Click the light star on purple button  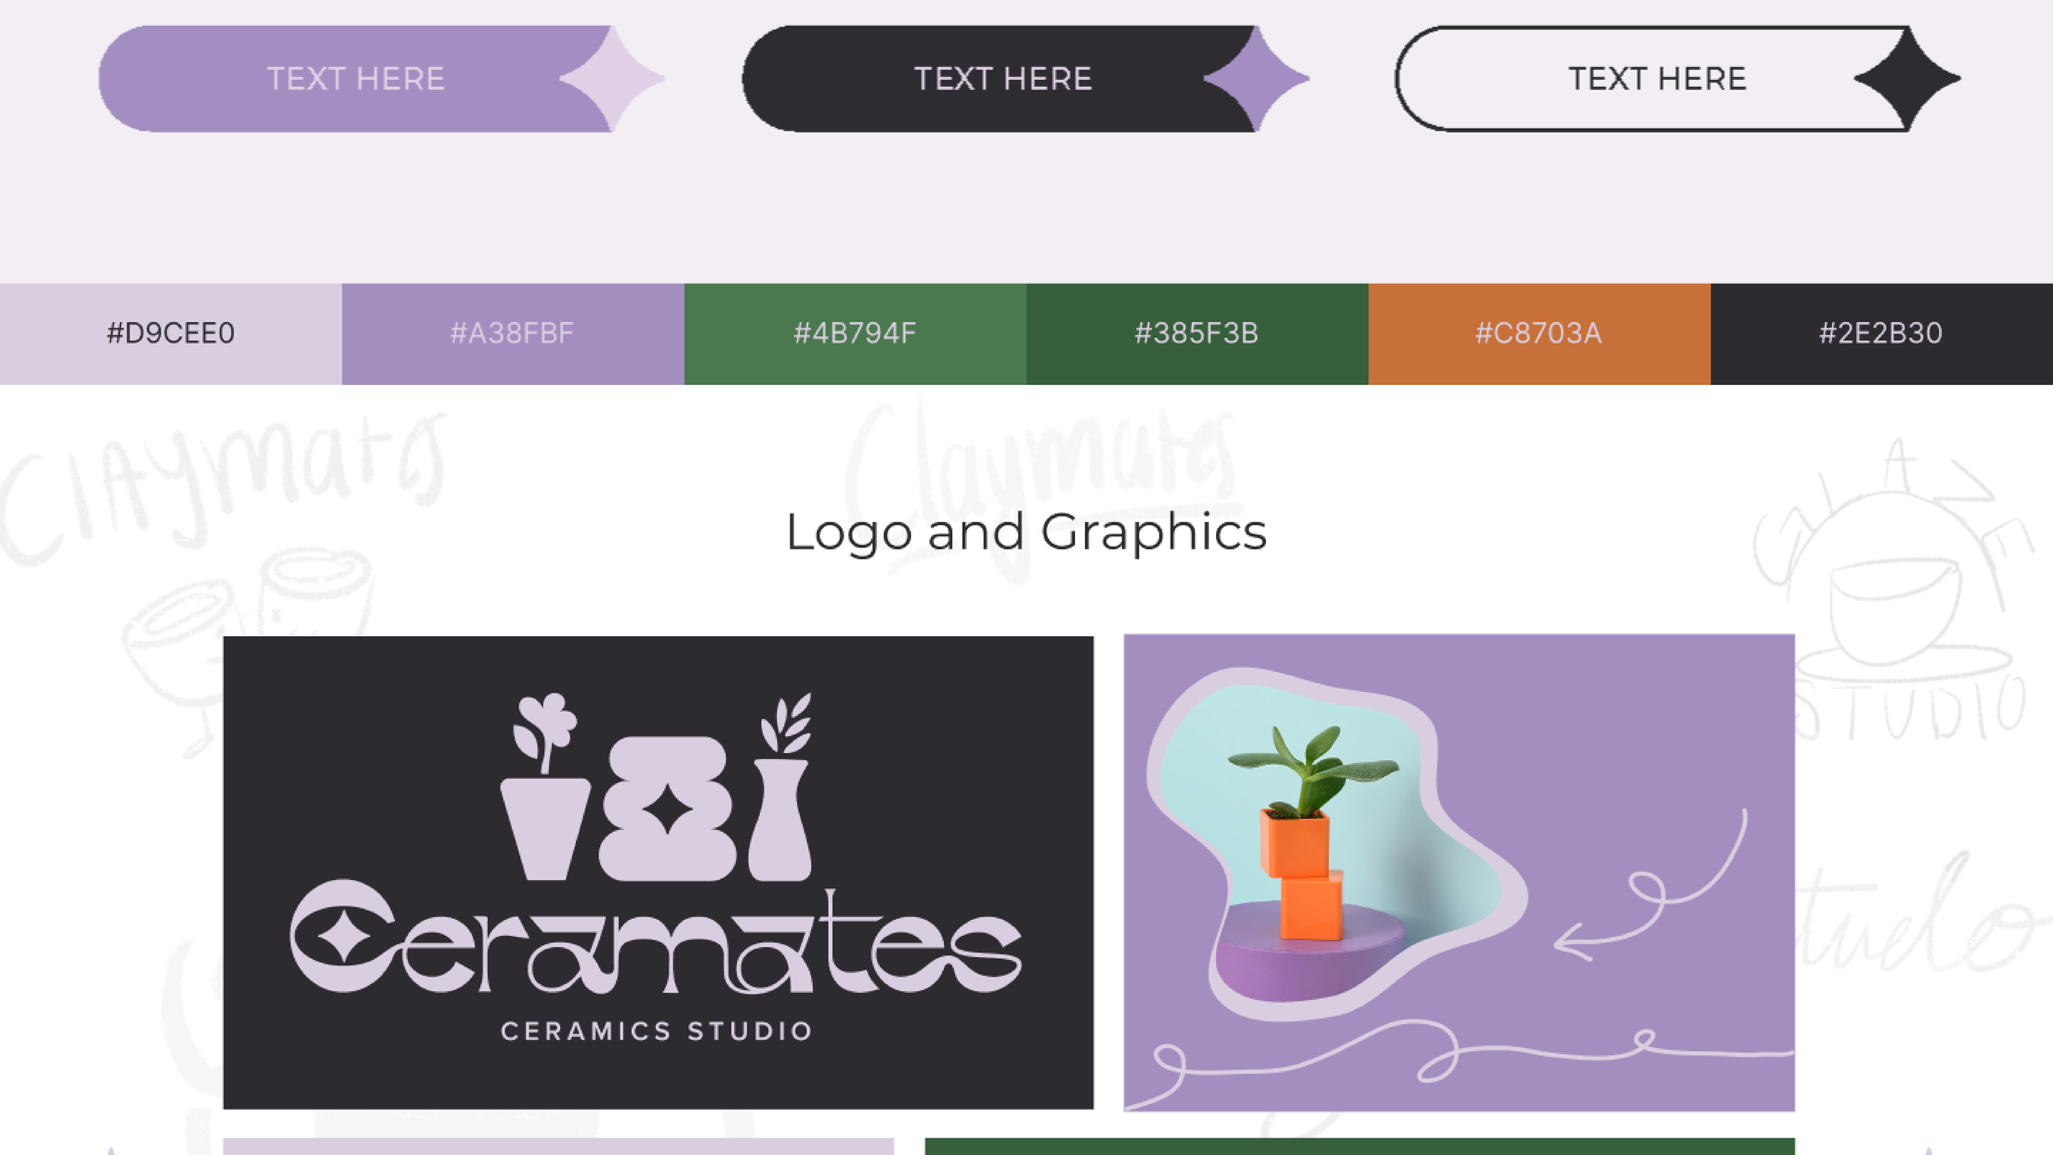click(612, 79)
